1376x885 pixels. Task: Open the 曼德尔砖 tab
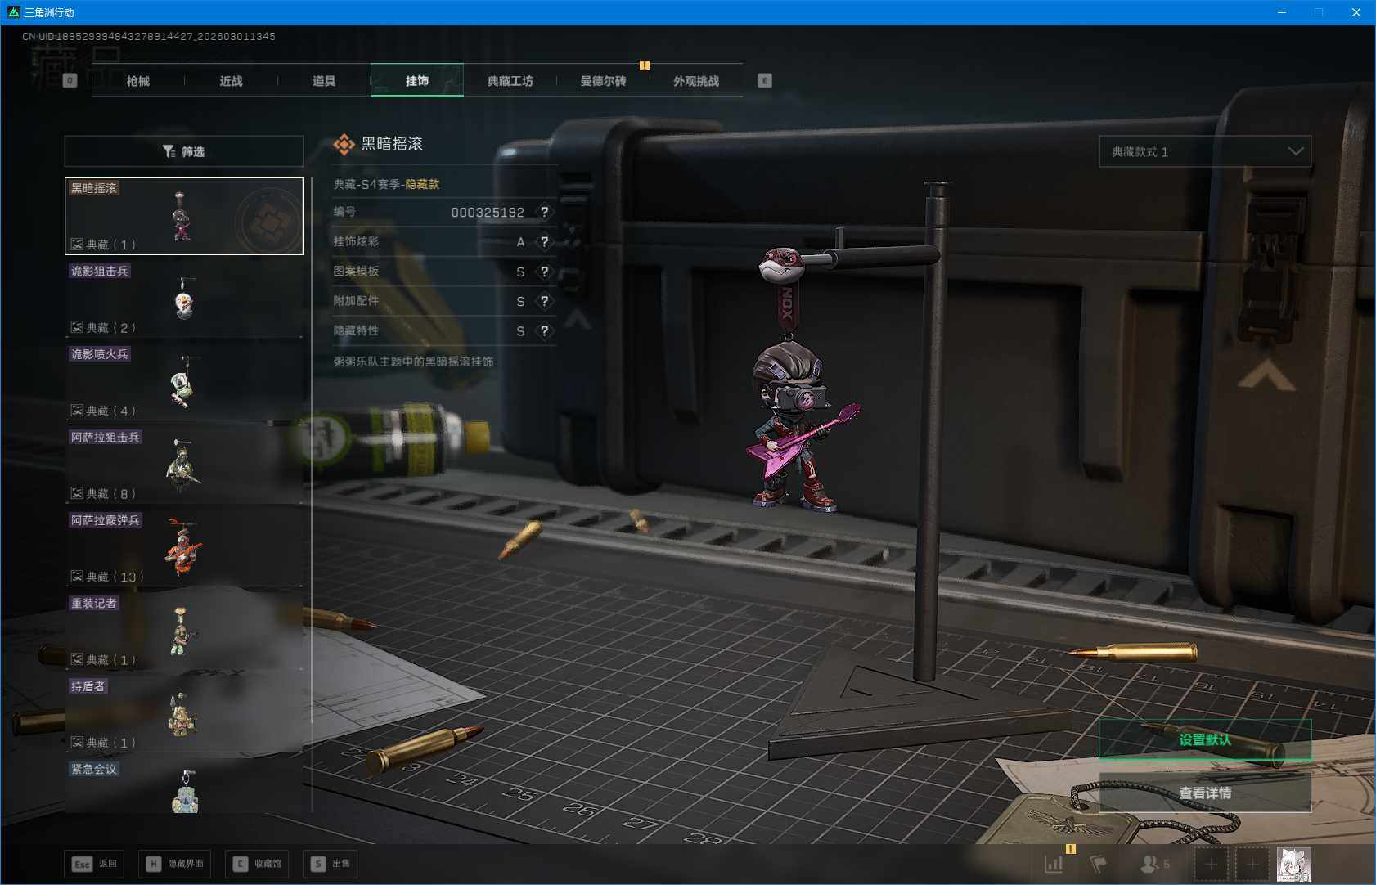[604, 81]
